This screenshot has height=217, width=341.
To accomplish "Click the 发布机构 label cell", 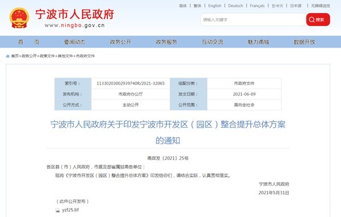I will pyautogui.click(x=73, y=94).
